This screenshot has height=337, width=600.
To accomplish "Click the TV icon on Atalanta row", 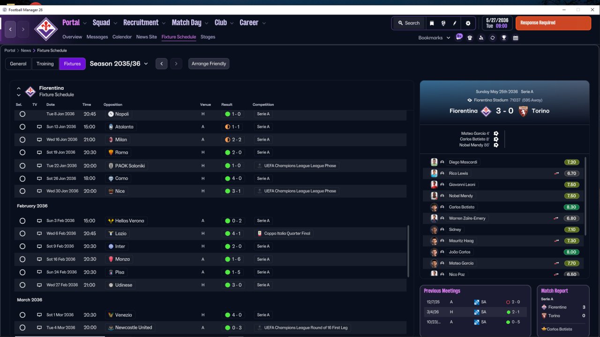I will point(39,127).
